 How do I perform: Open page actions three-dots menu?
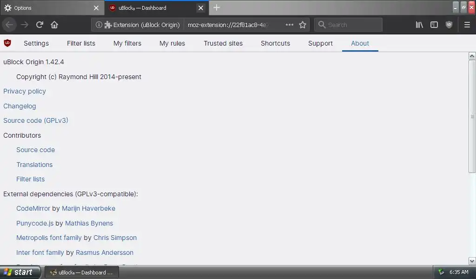(x=290, y=25)
